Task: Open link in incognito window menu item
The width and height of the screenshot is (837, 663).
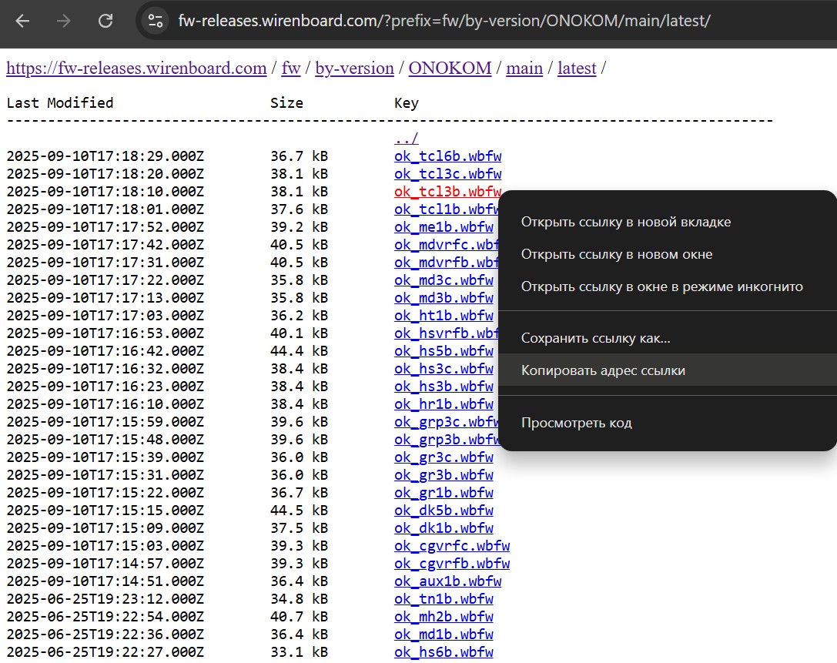Action: click(x=661, y=286)
